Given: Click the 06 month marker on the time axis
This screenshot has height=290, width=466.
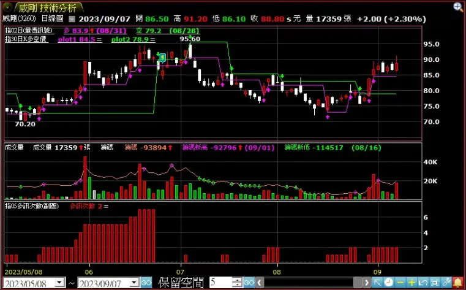Looking at the screenshot, I should pyautogui.click(x=89, y=272).
